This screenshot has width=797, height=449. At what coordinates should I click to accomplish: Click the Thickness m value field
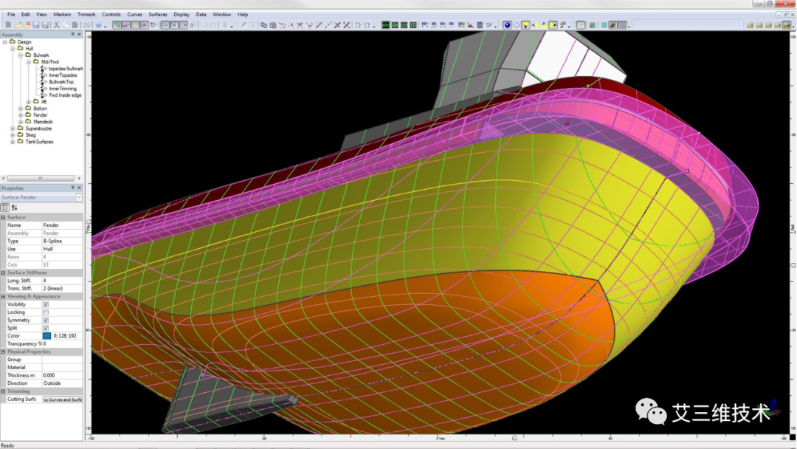(x=62, y=375)
